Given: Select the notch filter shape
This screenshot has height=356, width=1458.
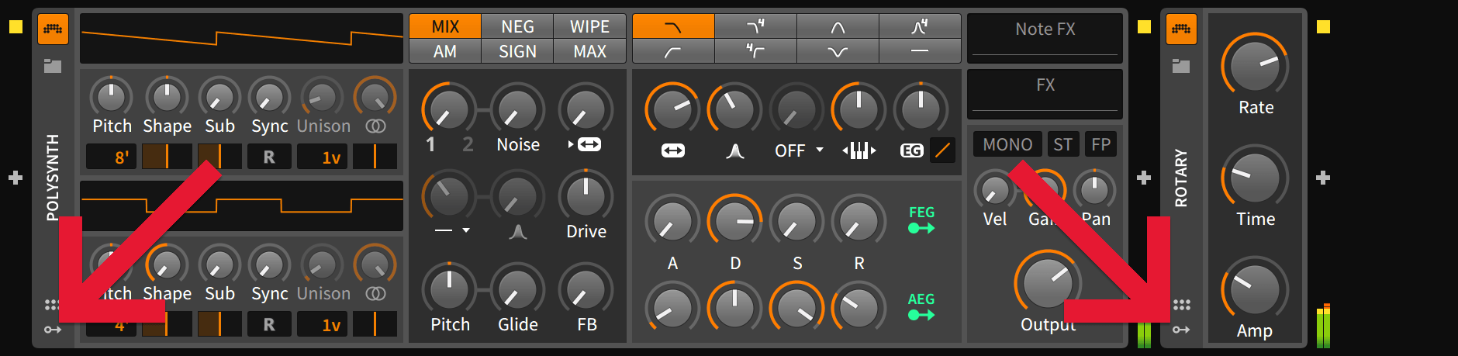Looking at the screenshot, I should tap(838, 51).
